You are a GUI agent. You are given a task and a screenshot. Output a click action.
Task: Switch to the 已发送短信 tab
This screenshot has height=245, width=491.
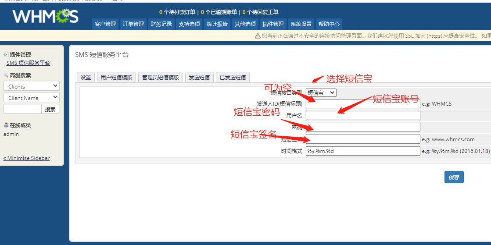pos(233,77)
